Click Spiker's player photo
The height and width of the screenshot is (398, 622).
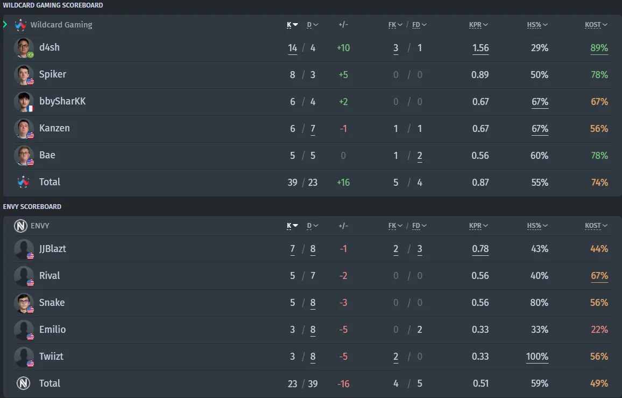24,75
